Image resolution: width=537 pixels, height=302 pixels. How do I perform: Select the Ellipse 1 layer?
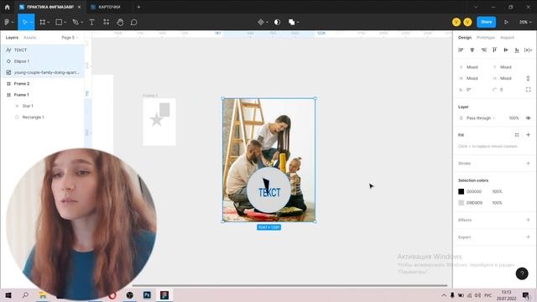[x=43, y=61]
